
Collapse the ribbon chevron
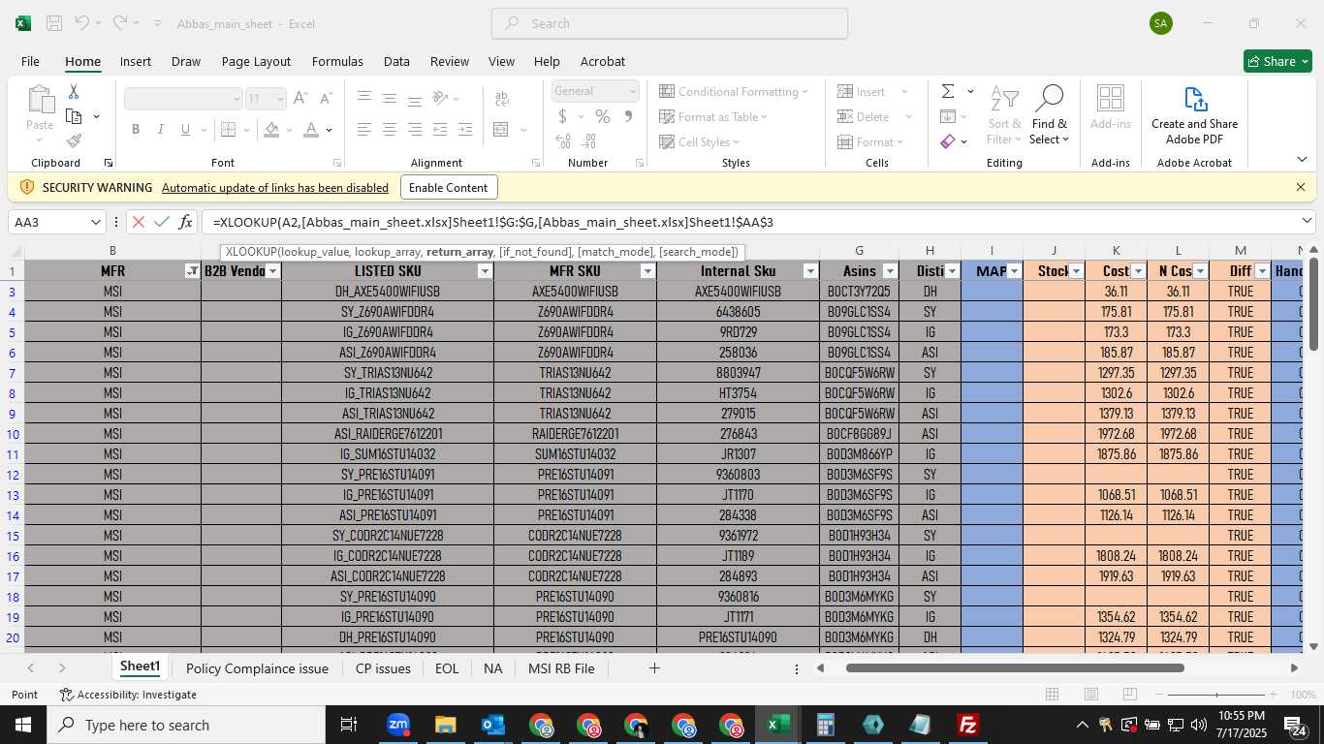click(x=1302, y=159)
